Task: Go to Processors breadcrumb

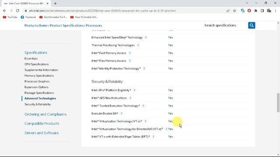Action: coord(94,25)
